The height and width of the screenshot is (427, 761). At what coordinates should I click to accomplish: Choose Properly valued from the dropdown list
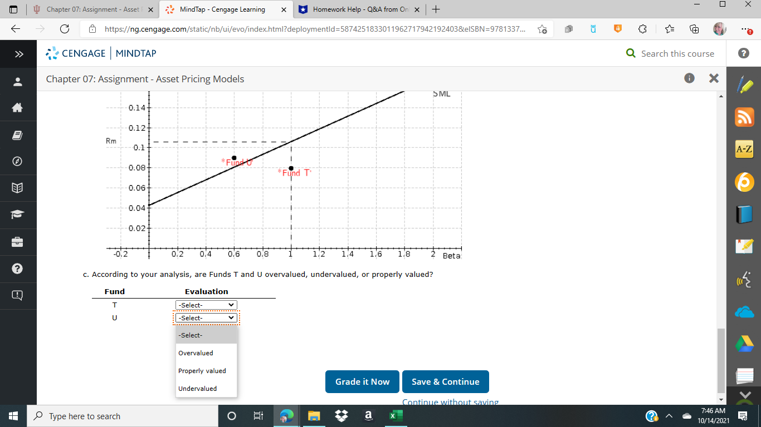[207, 371]
